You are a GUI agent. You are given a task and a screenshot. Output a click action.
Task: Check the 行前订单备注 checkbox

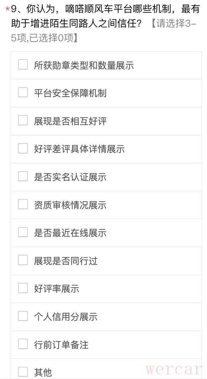coord(23,344)
